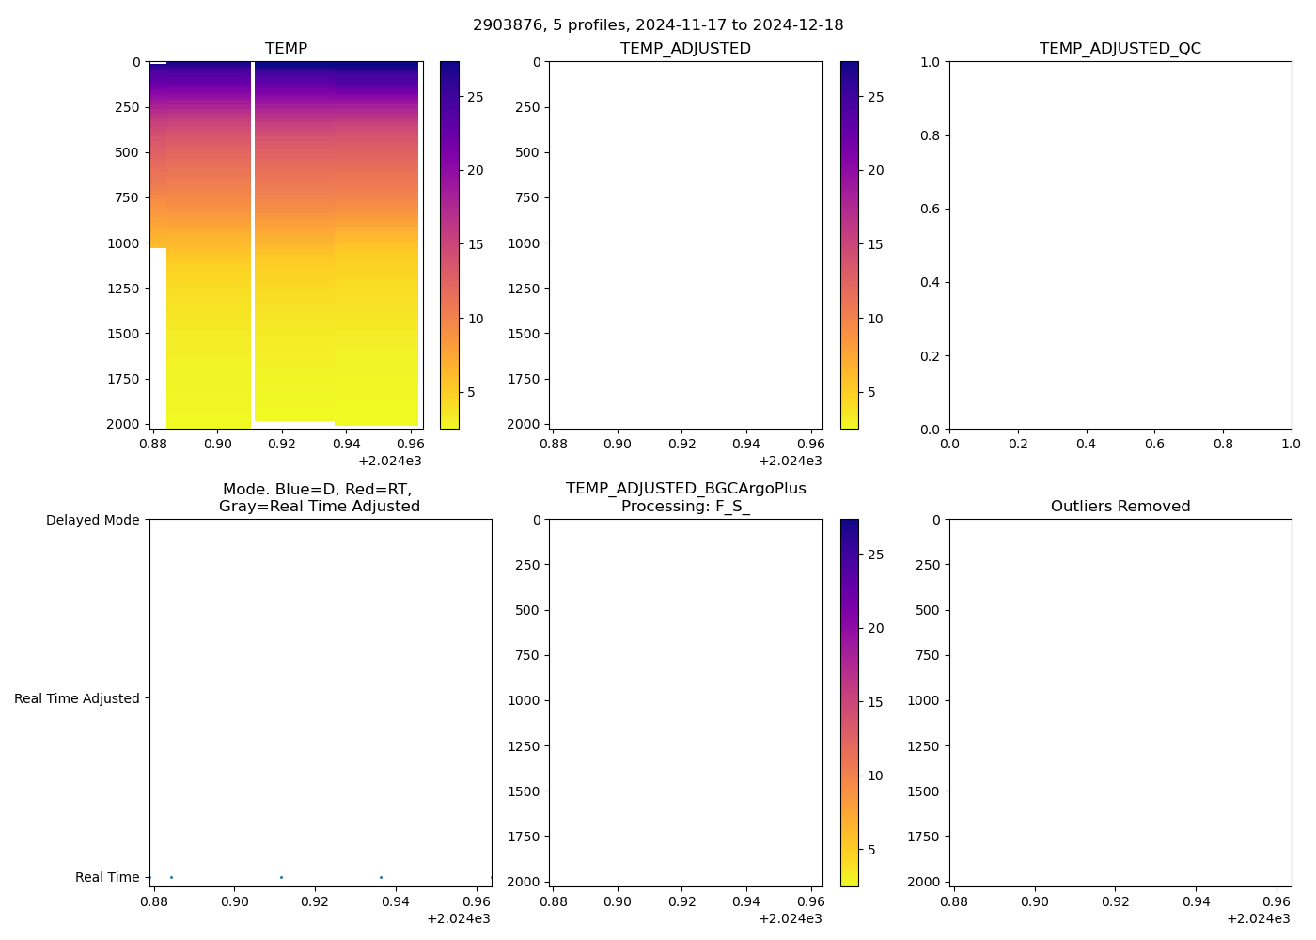
Task: Click the colorbar beside the TEMP heatmap
Action: (x=449, y=244)
